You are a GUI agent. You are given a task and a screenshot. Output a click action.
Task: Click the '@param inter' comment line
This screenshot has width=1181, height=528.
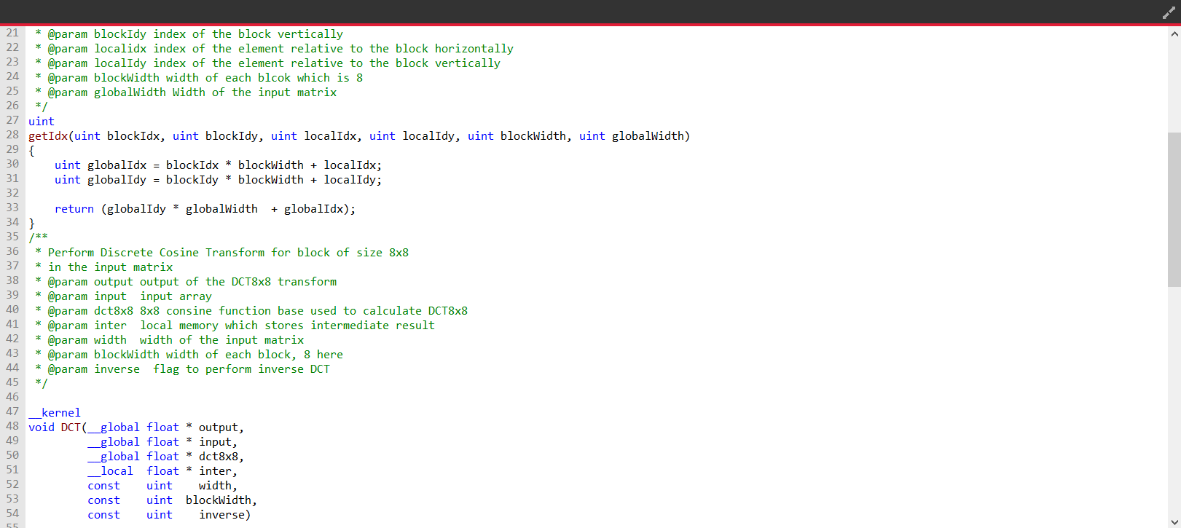[x=240, y=326]
